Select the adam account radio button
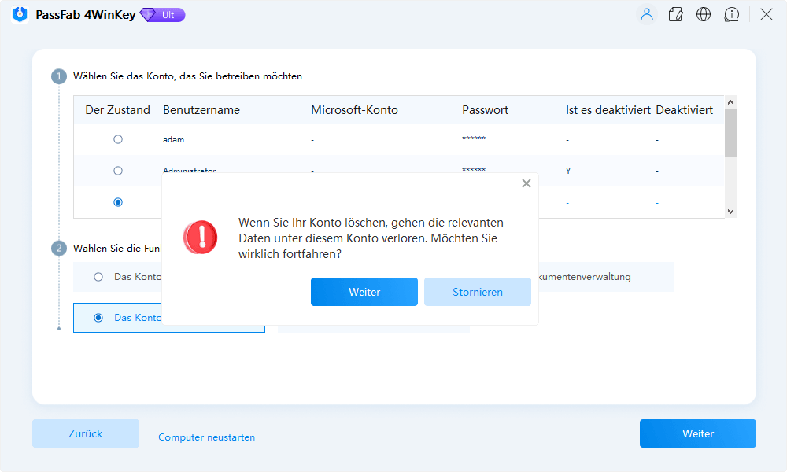Viewport: 787px width, 472px height. [118, 138]
